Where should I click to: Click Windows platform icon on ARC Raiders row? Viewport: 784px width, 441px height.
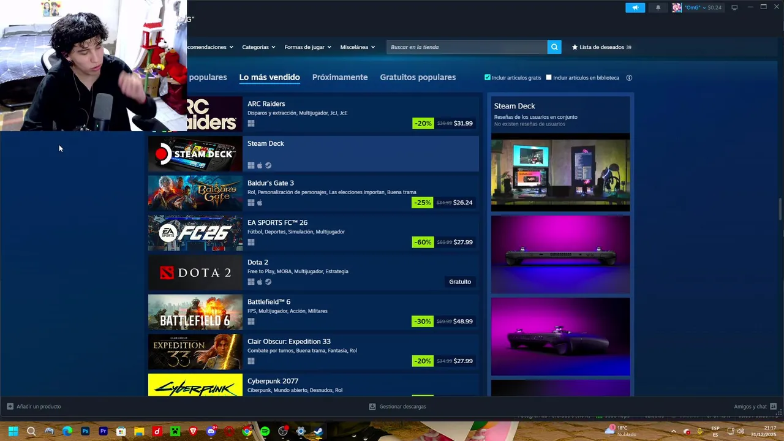click(x=251, y=123)
